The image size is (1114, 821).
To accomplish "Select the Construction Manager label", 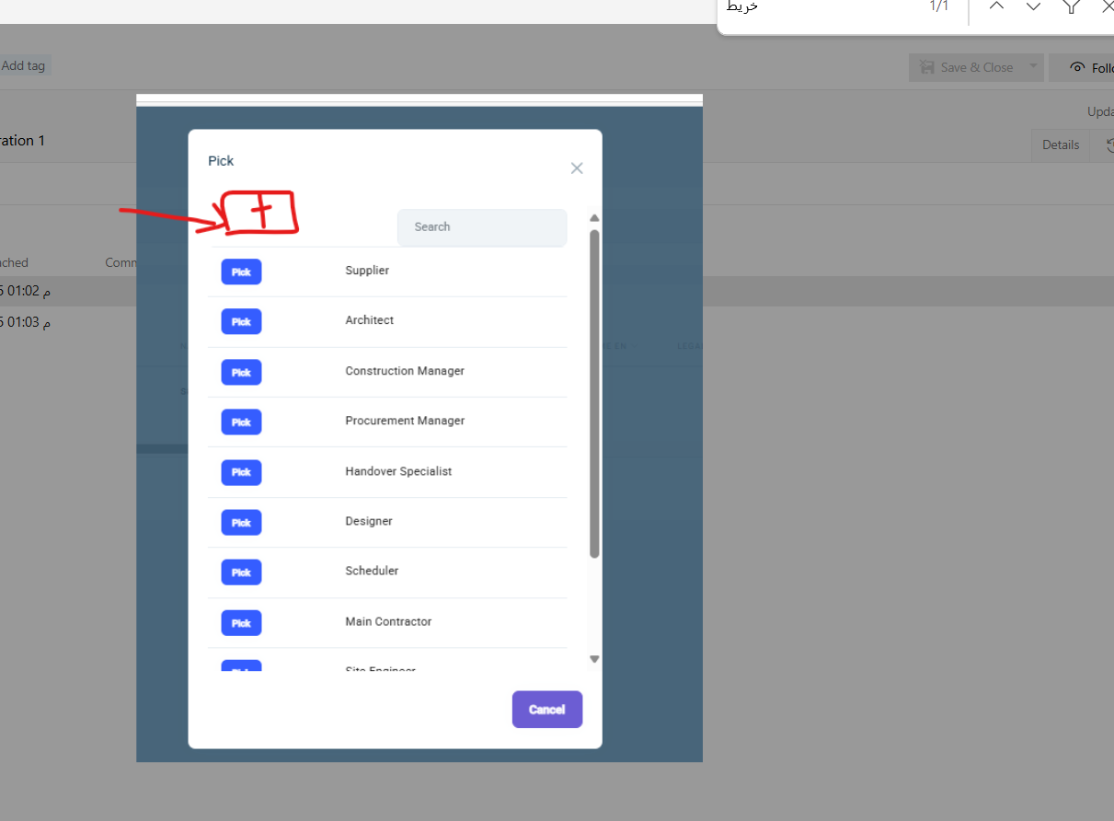I will coord(405,371).
